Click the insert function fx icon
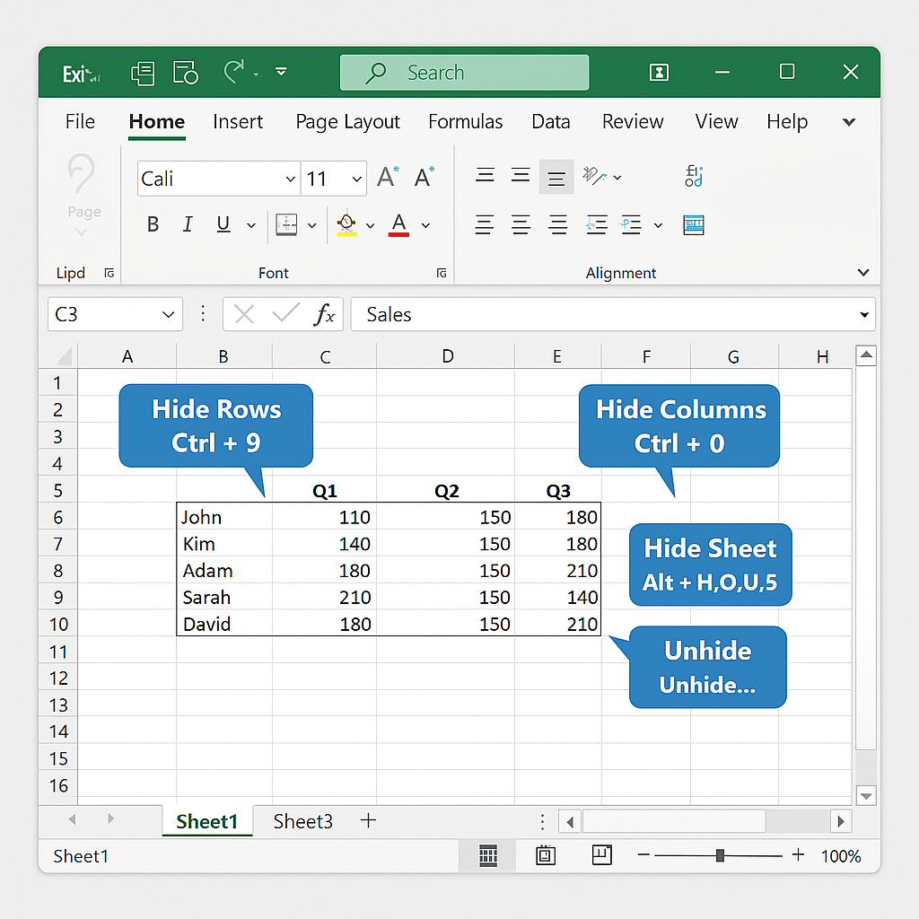919x919 pixels. [324, 313]
